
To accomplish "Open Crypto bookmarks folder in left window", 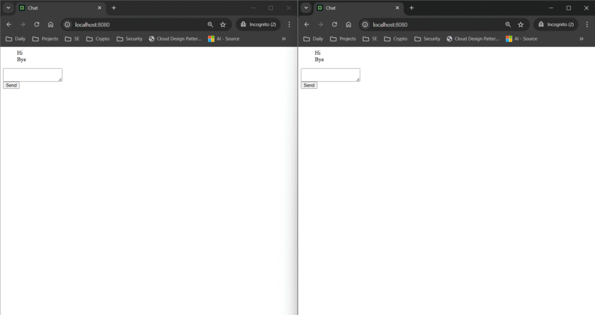I will pos(98,39).
